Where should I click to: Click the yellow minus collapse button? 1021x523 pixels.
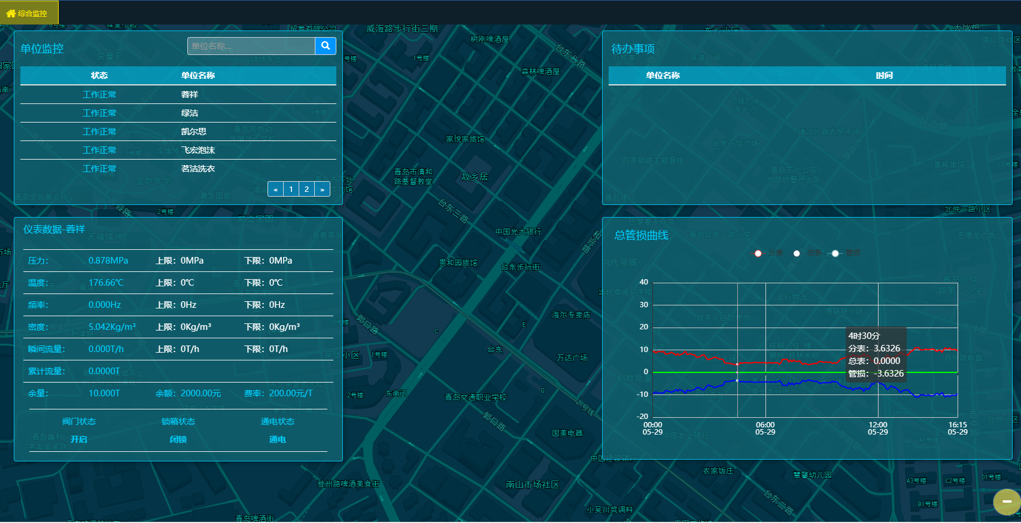point(1007,501)
